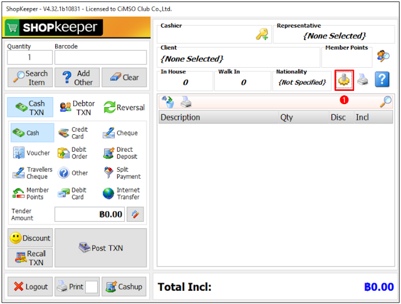Click printer icon above the Description column
This screenshot has width=401, height=304.
[x=186, y=102]
